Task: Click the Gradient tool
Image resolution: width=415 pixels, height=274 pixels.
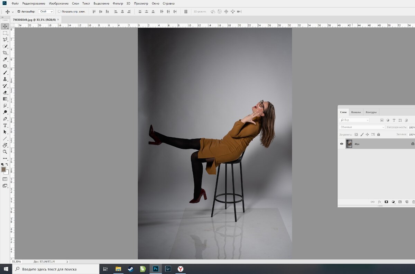Action: click(5, 99)
